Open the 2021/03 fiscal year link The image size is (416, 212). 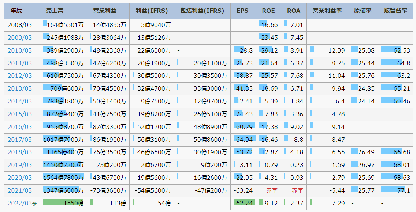tap(20, 190)
